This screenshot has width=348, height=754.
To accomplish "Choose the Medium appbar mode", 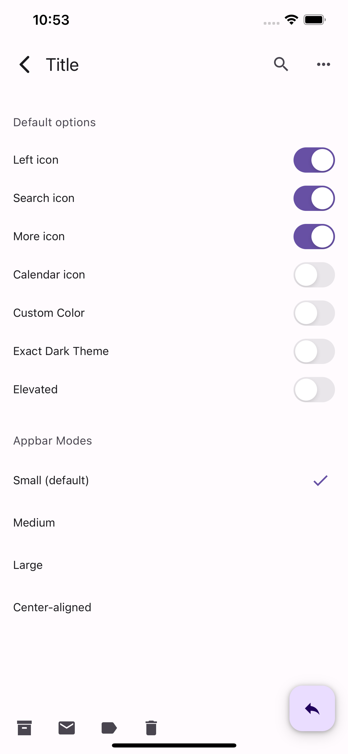I will pos(174,523).
